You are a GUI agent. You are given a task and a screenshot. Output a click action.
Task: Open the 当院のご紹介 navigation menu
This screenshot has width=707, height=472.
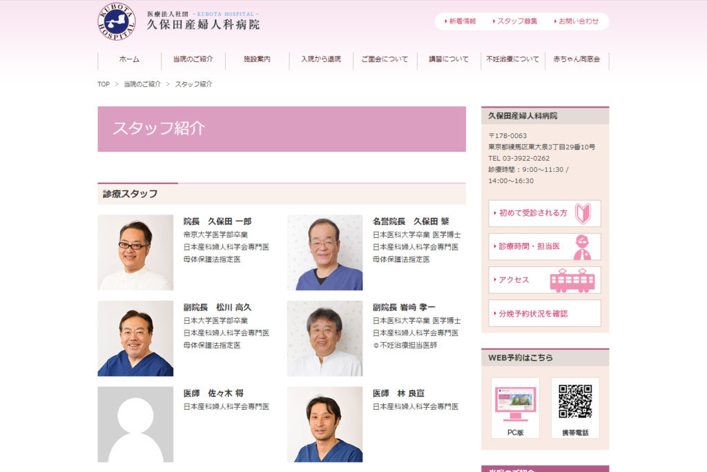pos(193,59)
